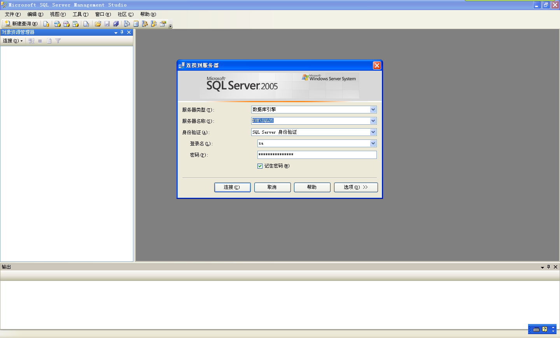Click the Template Explorer toolbar icon
This screenshot has width=560, height=338.
coord(154,24)
